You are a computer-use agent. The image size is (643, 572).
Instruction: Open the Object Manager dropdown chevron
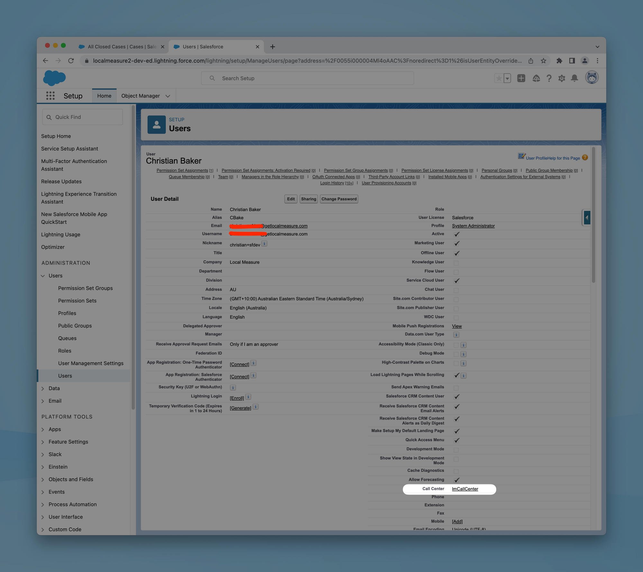168,96
